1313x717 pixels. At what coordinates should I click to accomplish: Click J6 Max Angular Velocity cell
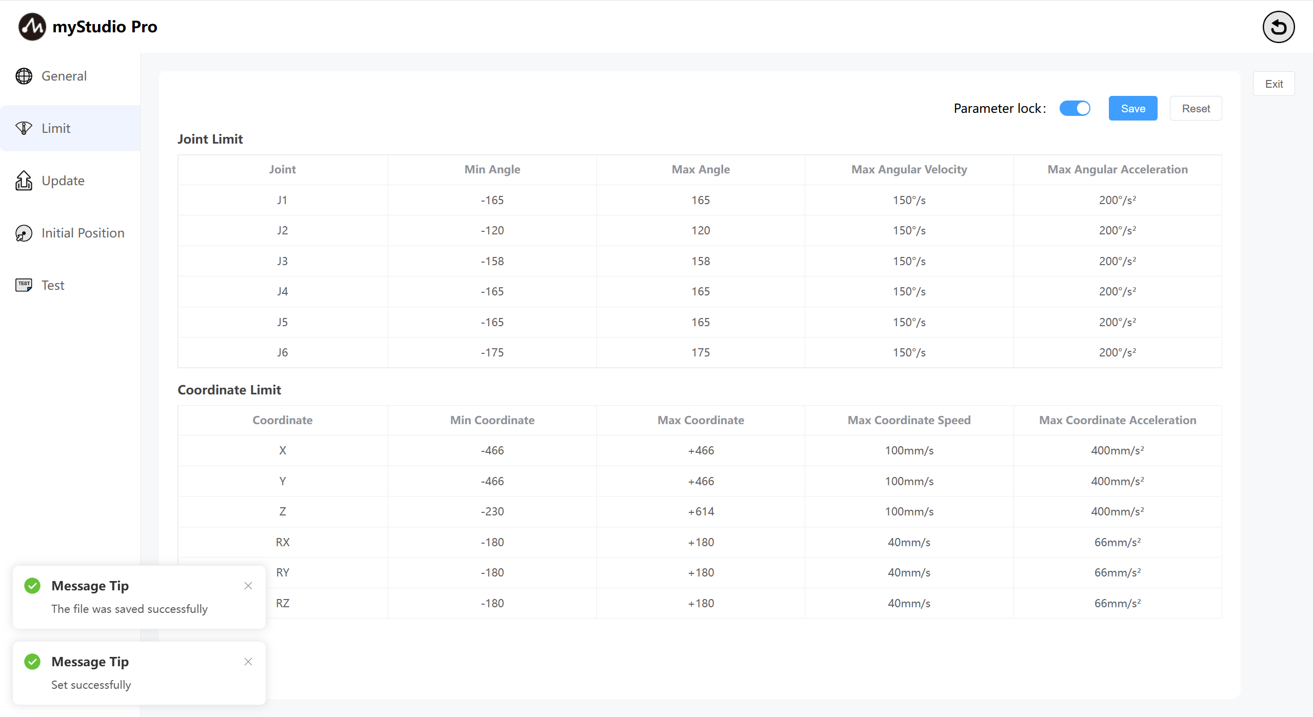pyautogui.click(x=909, y=352)
